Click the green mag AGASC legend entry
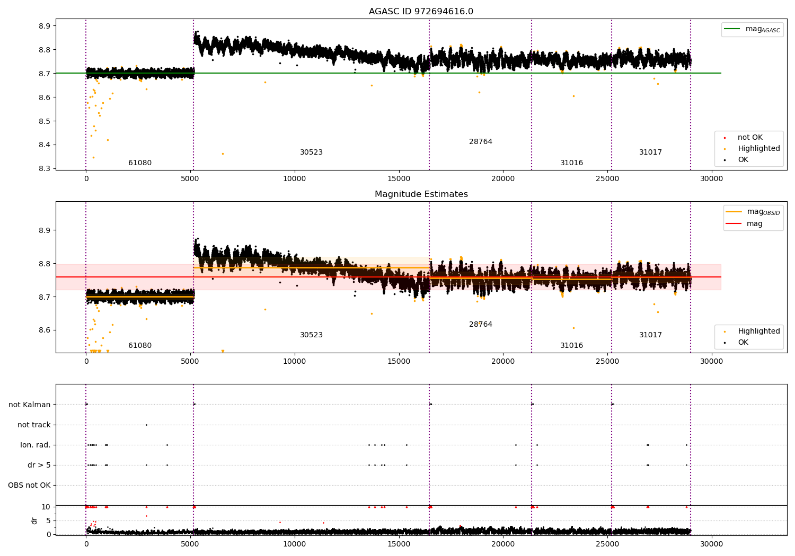Image resolution: width=795 pixels, height=556 pixels. [x=752, y=29]
